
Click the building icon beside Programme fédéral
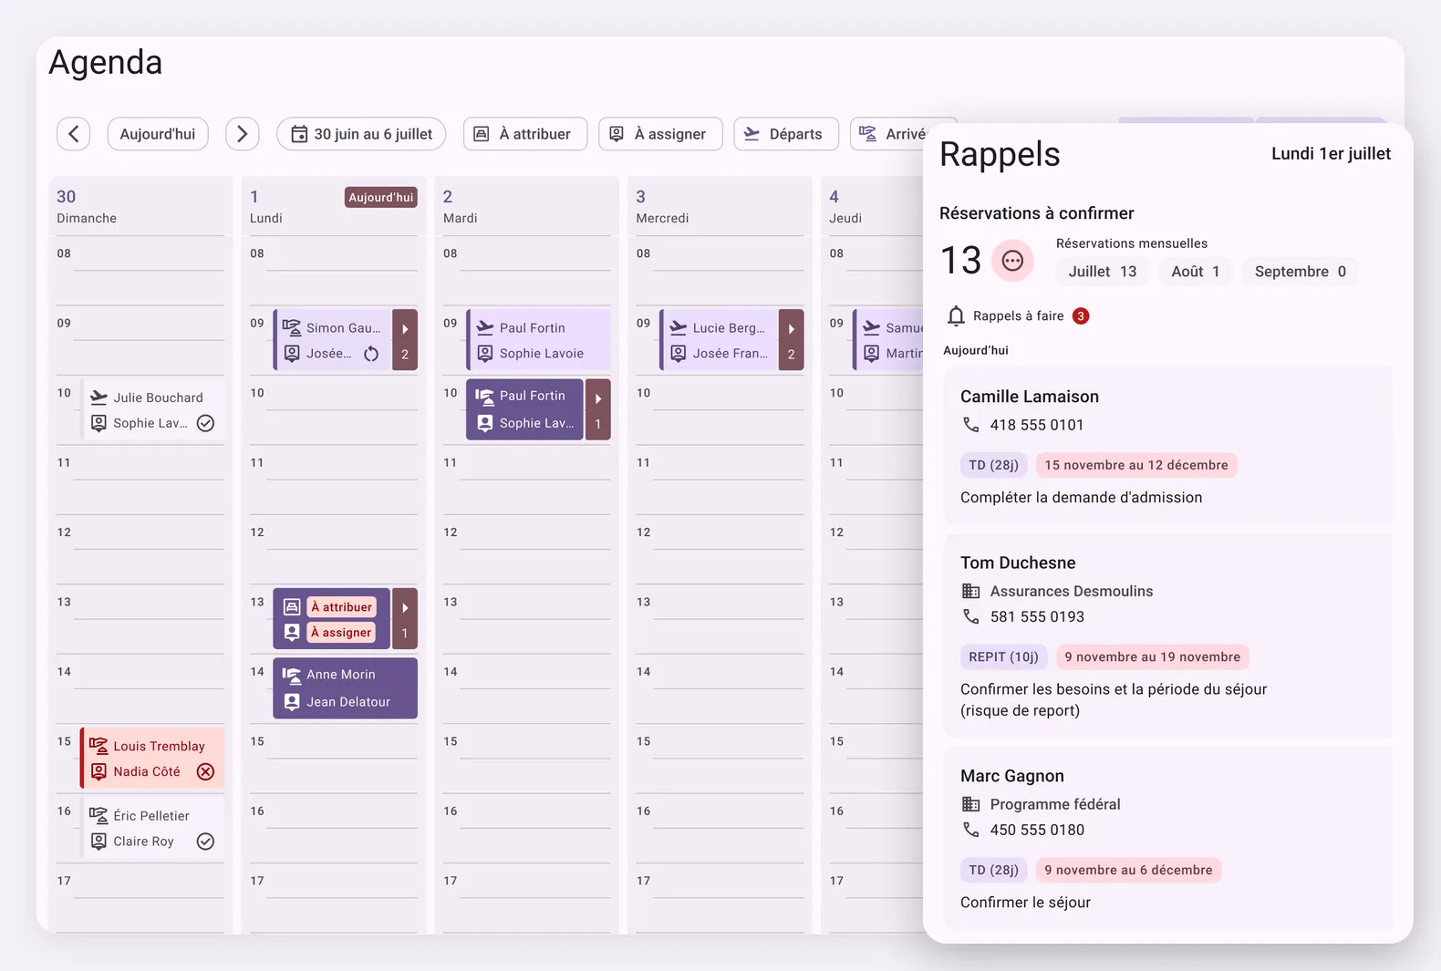[971, 805]
